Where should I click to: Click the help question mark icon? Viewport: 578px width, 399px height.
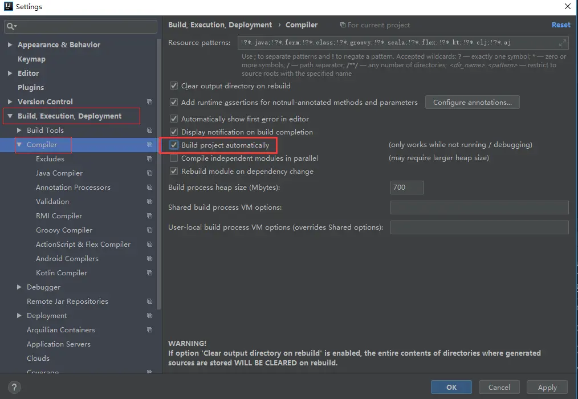pyautogui.click(x=14, y=387)
